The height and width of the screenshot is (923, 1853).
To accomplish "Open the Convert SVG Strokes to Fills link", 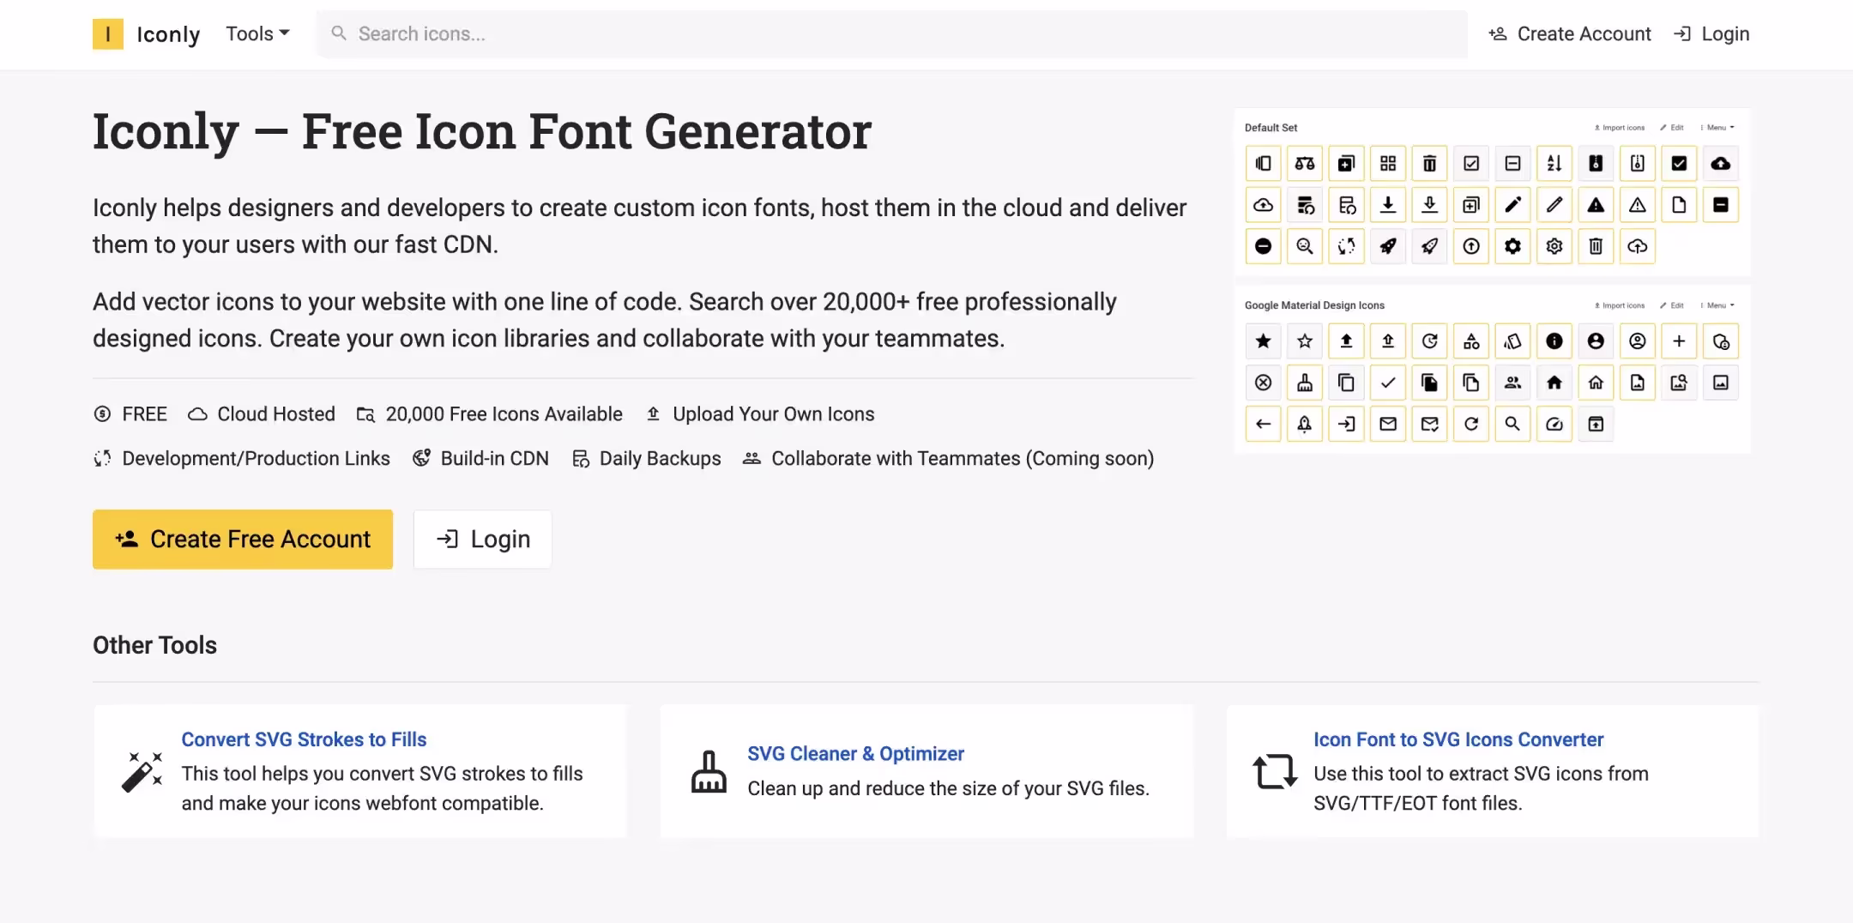I will pos(304,739).
